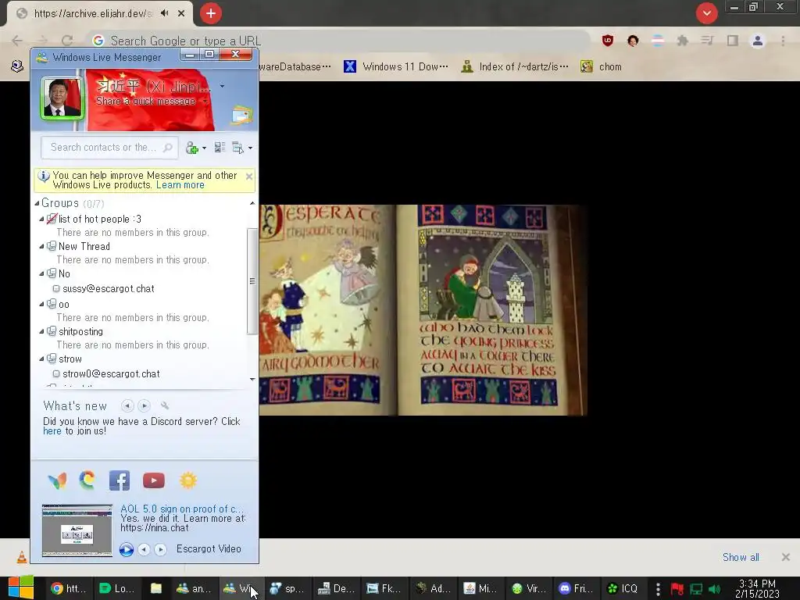Click the contact list scroll down arrow
The width and height of the screenshot is (800, 600).
pos(252,379)
